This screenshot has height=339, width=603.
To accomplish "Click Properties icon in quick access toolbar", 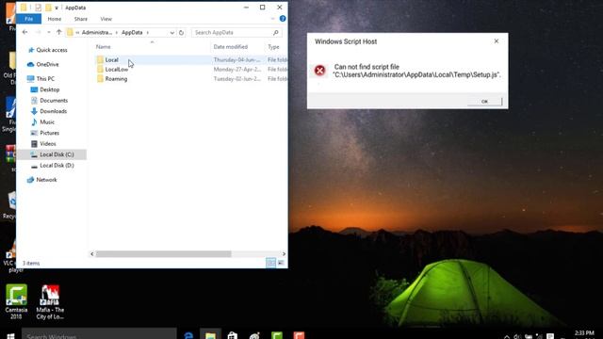I will click(38, 8).
